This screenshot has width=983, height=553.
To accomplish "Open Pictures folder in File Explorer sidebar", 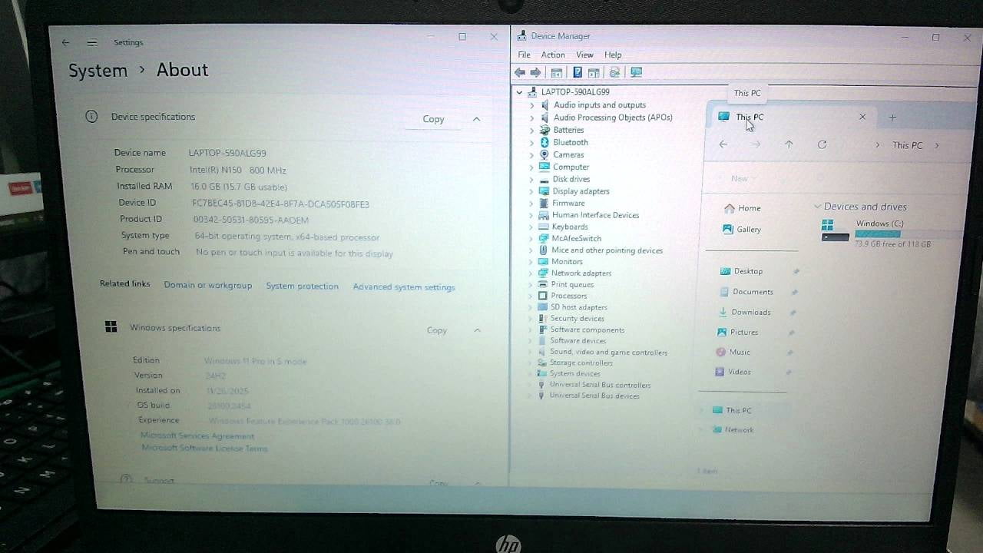I will [x=737, y=332].
